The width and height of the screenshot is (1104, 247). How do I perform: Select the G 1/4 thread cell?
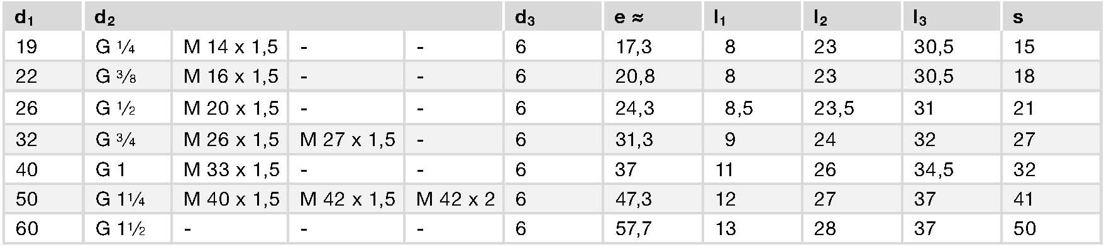[128, 46]
